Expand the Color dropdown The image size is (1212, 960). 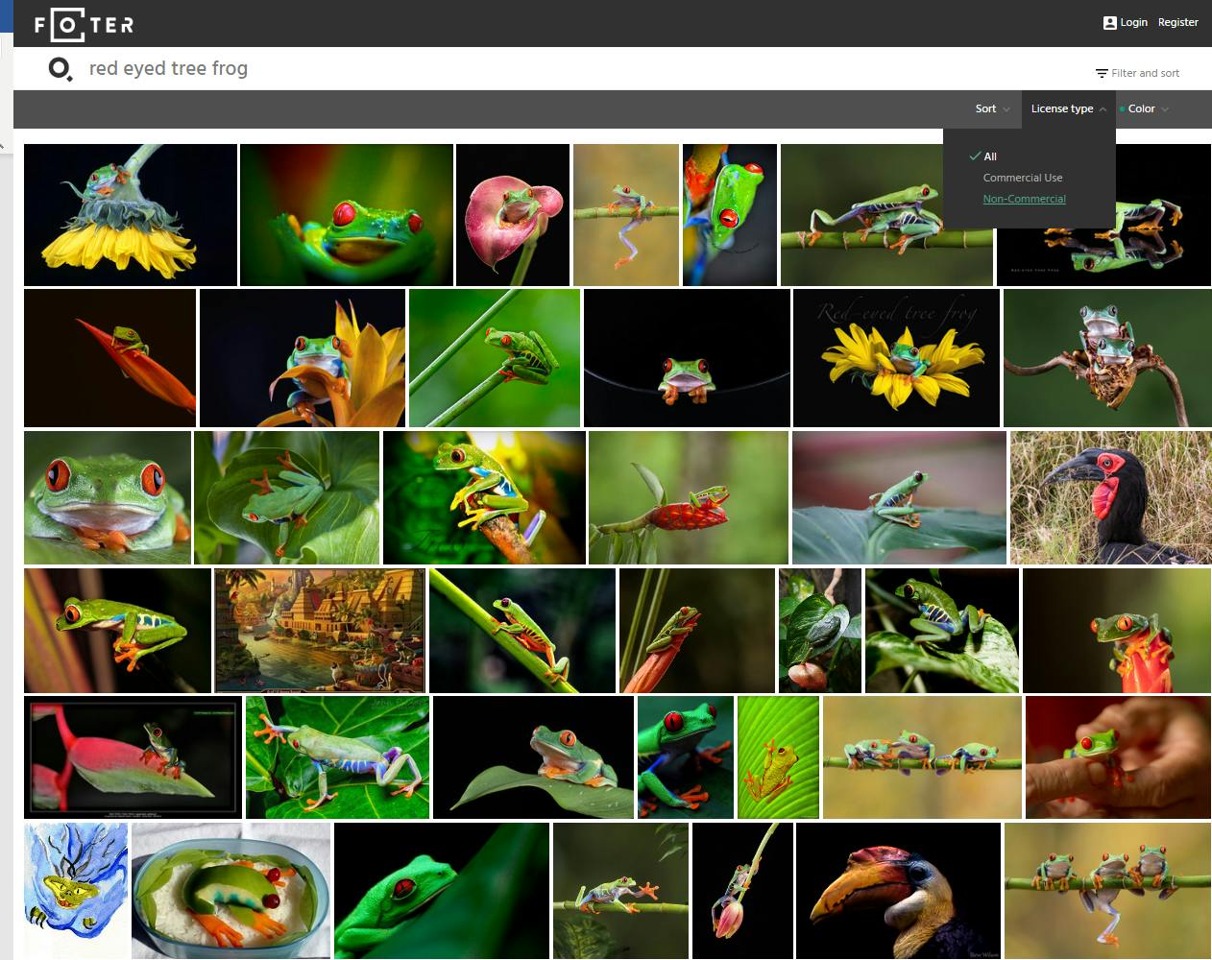click(x=1148, y=108)
